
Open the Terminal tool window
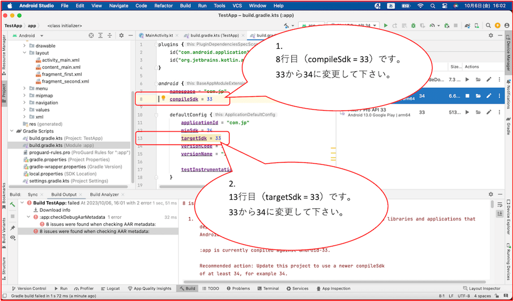tap(268, 289)
